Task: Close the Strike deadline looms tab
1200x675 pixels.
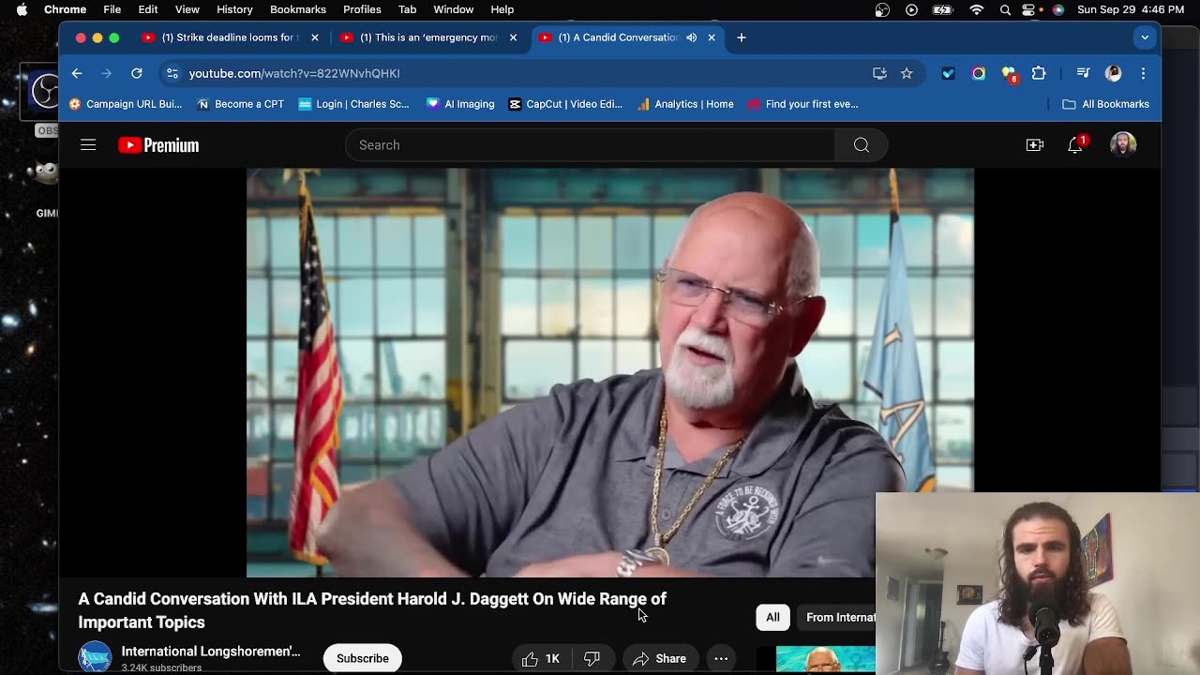Action: point(315,37)
